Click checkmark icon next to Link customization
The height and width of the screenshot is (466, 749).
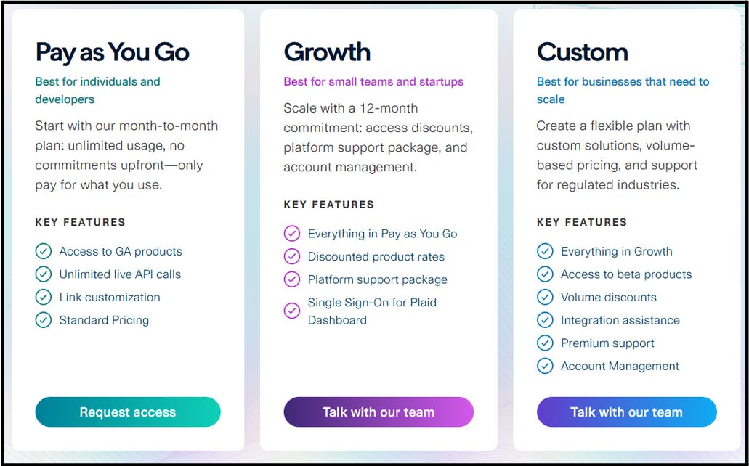click(x=44, y=297)
